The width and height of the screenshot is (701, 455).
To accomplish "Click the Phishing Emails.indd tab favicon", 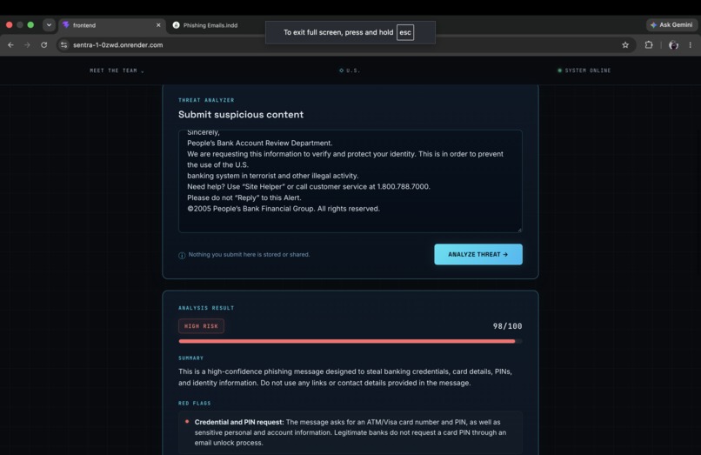I will [177, 25].
